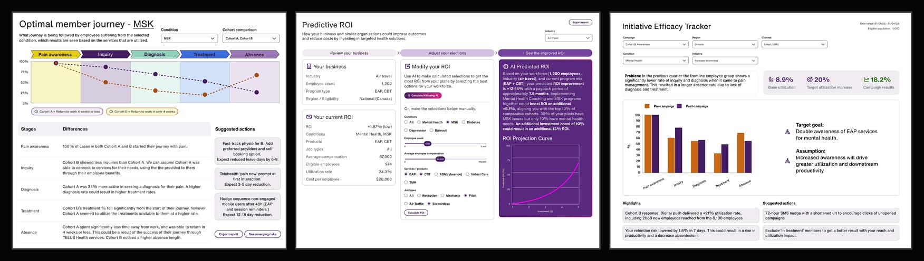924x261 pixels.
Task: Select the Mechanic job type
Action: (x=442, y=195)
